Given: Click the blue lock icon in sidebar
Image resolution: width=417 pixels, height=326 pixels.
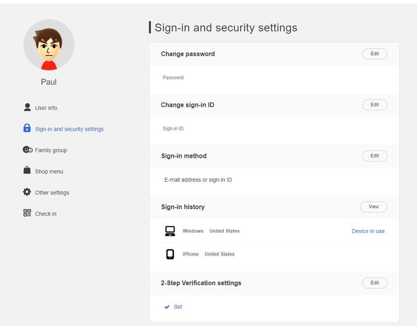Looking at the screenshot, I should tap(27, 128).
